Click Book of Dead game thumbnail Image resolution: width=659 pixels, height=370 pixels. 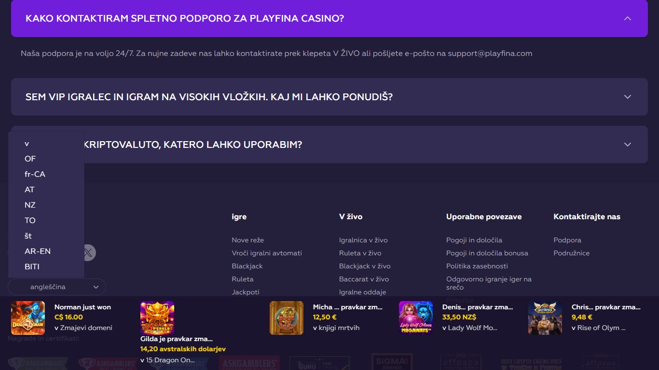click(x=287, y=318)
